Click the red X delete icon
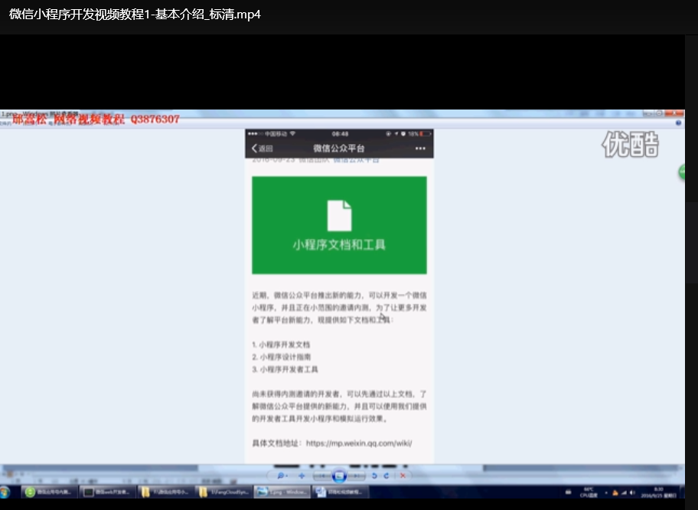 pyautogui.click(x=403, y=476)
